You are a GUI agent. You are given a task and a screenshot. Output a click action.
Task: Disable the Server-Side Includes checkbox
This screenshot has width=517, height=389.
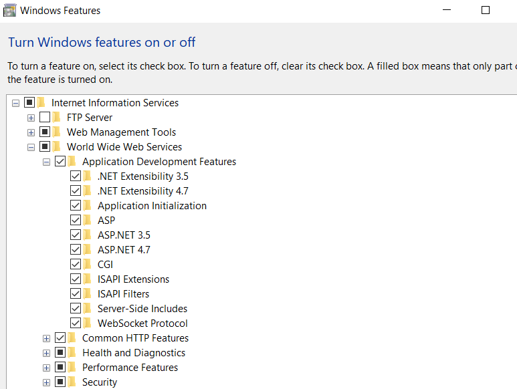click(76, 309)
